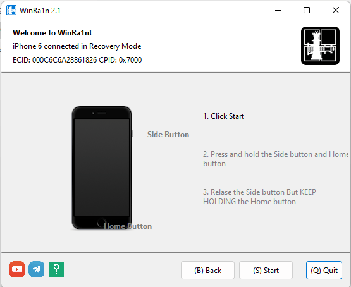Screen dimensions: 351x287
Task: Start the jailbreak with the (S) Start button
Action: point(266,270)
